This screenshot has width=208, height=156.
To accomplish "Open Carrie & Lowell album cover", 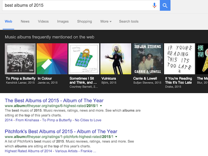I will pos(148,59).
